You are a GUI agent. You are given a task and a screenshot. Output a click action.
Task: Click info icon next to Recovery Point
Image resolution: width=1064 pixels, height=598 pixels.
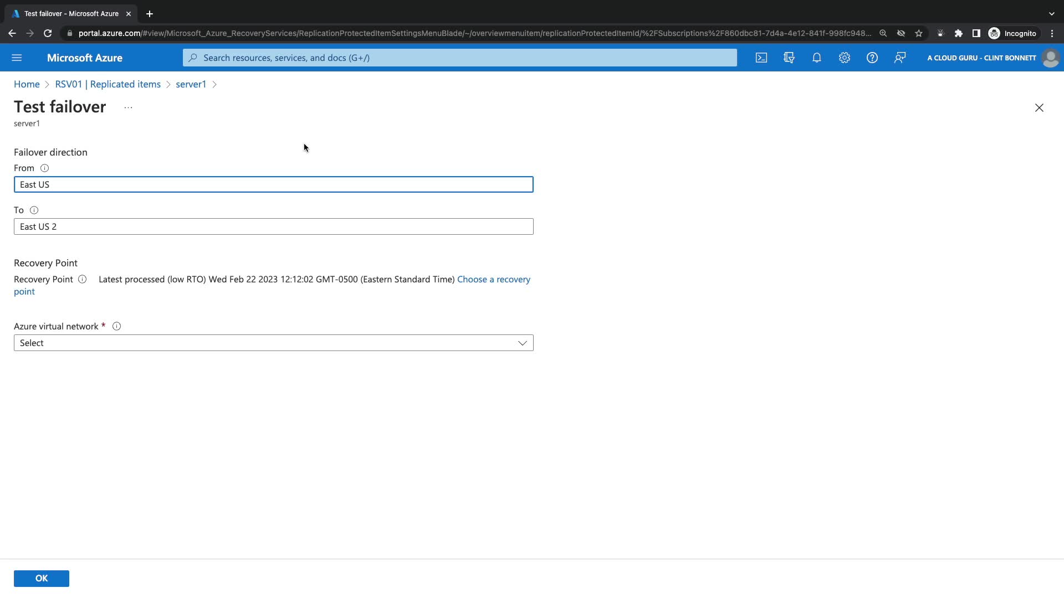[x=82, y=280]
